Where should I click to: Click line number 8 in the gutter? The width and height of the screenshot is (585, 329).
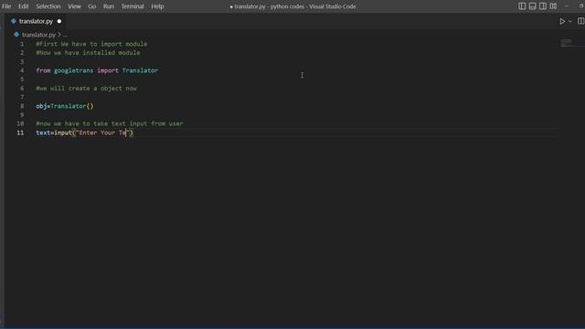22,106
